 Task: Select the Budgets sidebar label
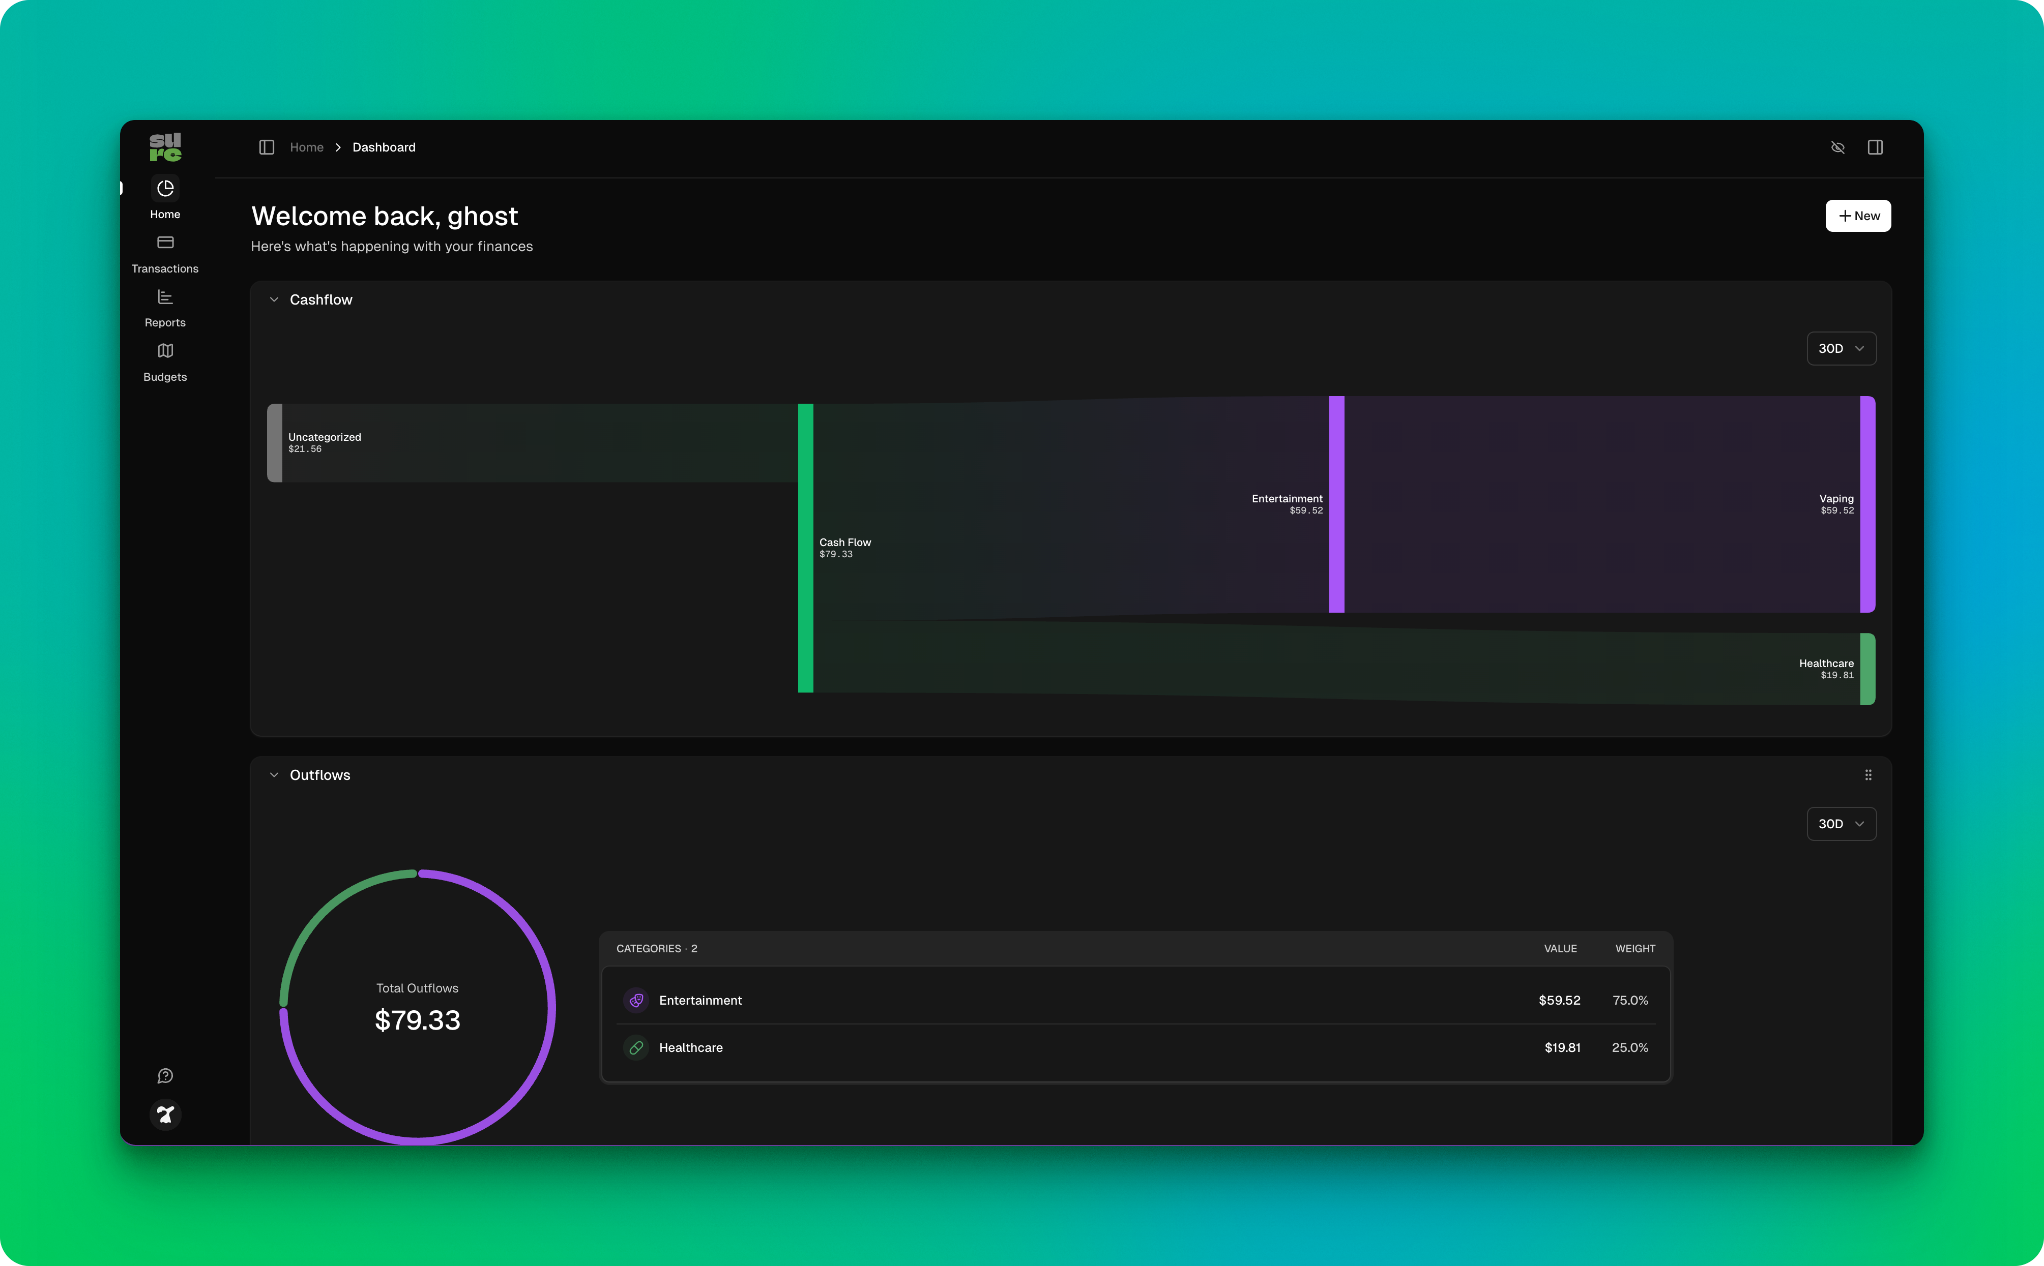coord(165,377)
